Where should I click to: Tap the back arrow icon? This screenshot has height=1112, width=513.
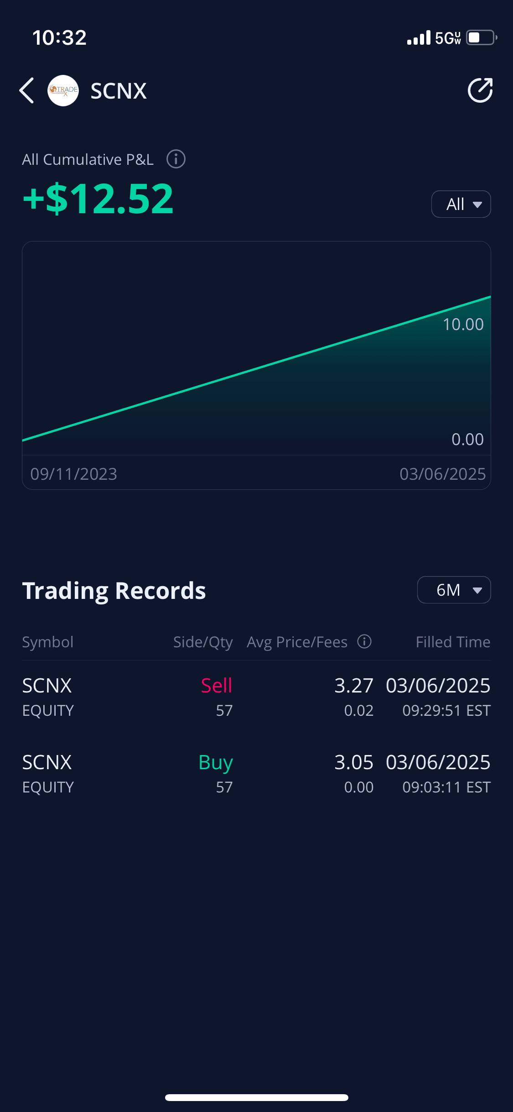coord(27,90)
